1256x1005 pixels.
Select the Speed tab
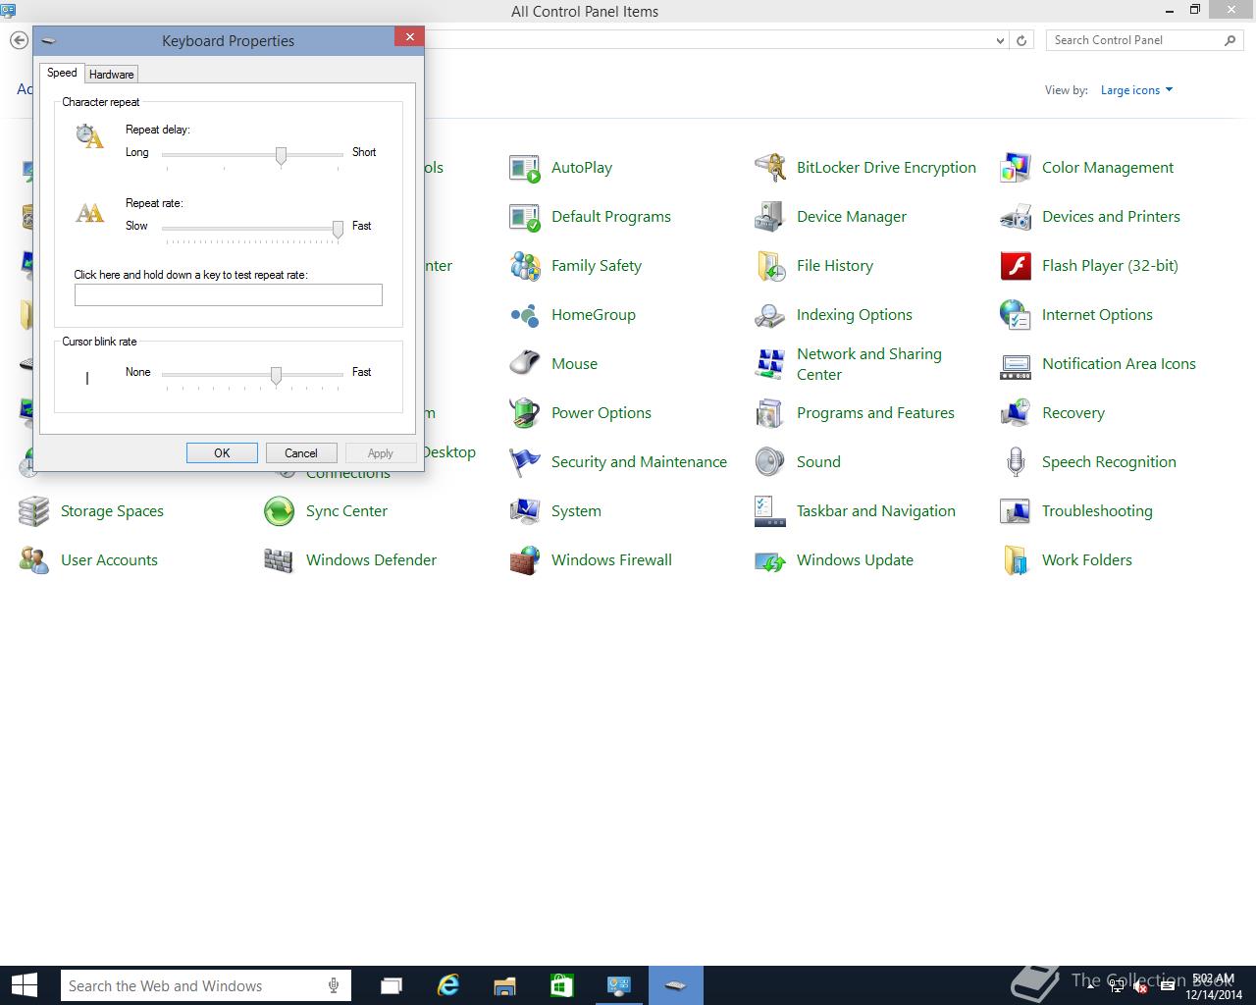[x=62, y=73]
